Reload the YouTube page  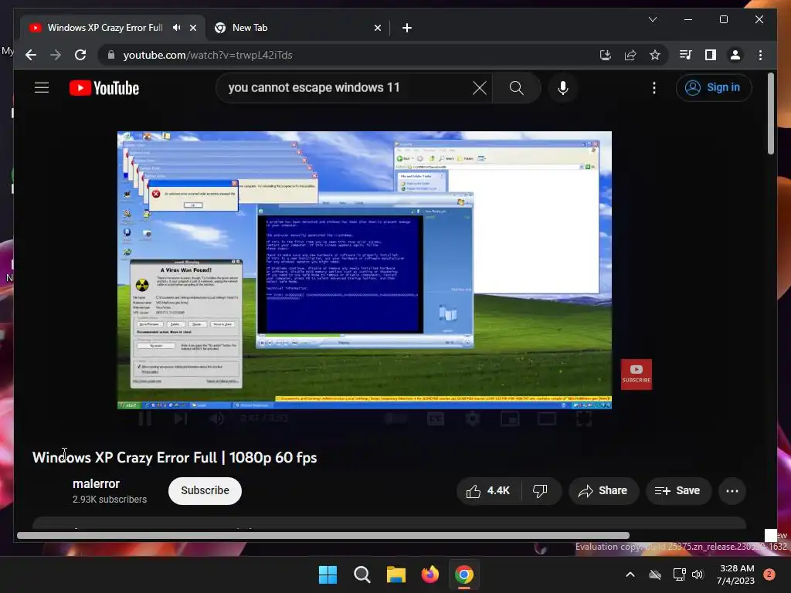[80, 55]
